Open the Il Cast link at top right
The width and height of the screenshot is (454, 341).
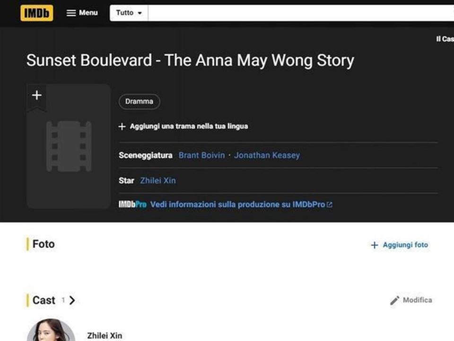point(445,39)
